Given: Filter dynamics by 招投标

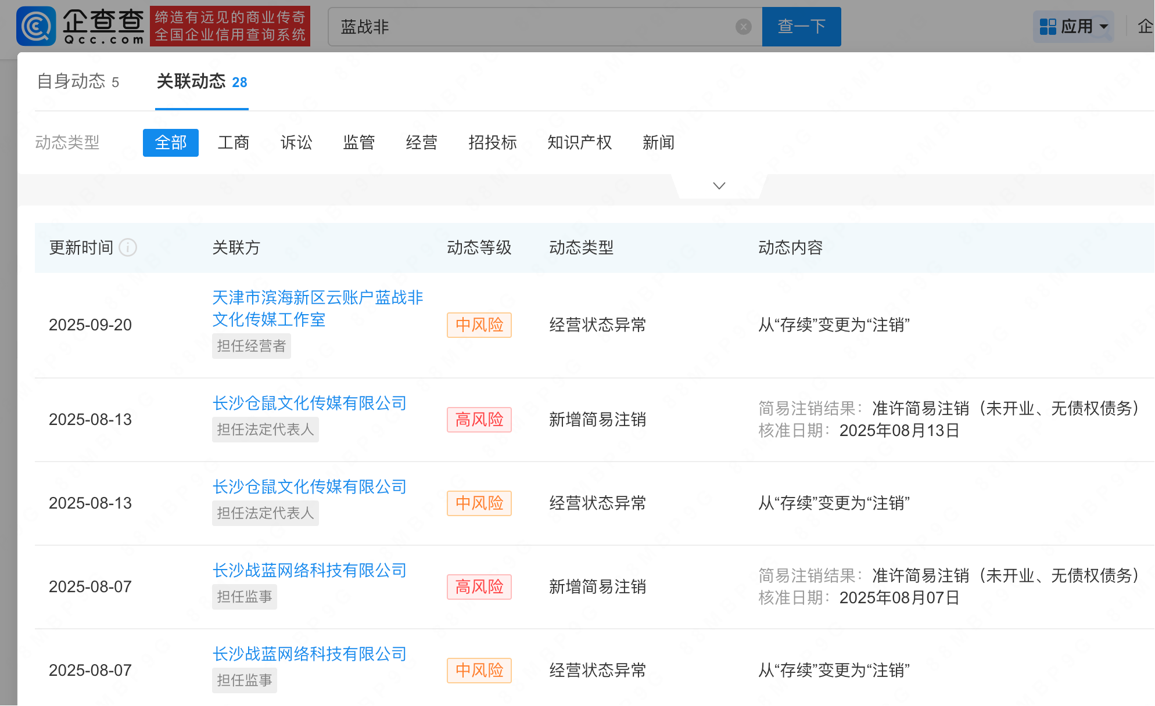Looking at the screenshot, I should 492,143.
